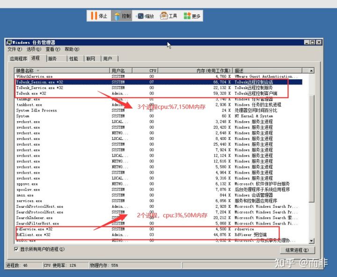Open the Zoom (缩放) toolbar icon
Image resolution: width=337 pixels, height=277 pixels.
click(140, 16)
